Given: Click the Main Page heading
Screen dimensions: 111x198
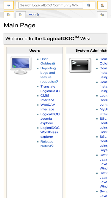Looking at the screenshot, I should coord(20,26).
